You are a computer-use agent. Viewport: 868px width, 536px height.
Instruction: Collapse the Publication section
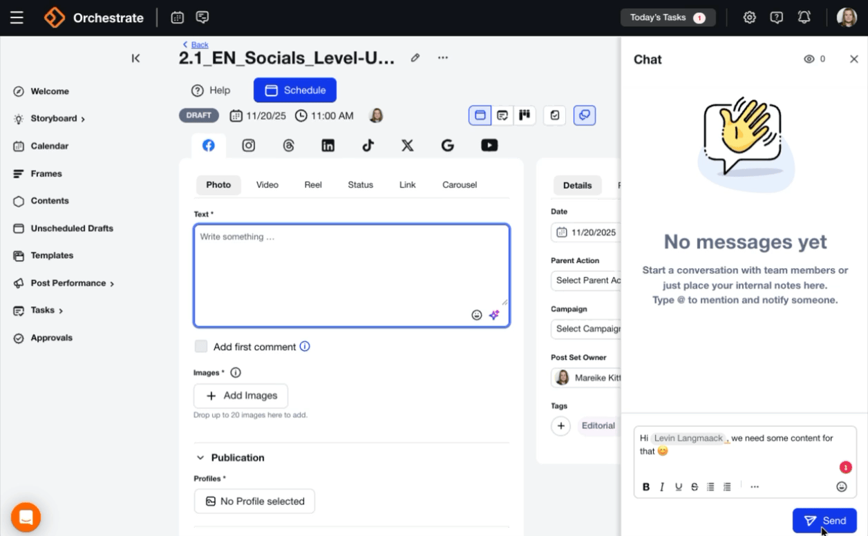tap(201, 458)
